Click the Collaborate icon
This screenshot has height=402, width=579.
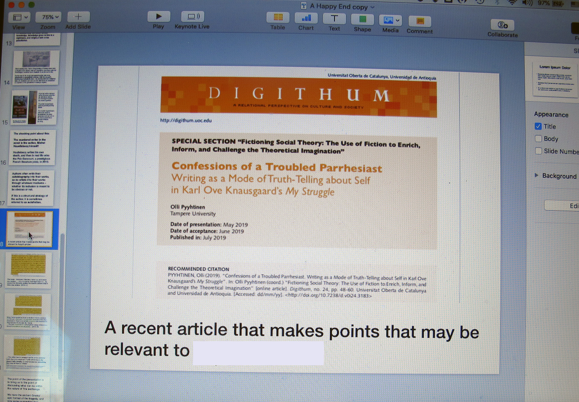[x=502, y=25]
